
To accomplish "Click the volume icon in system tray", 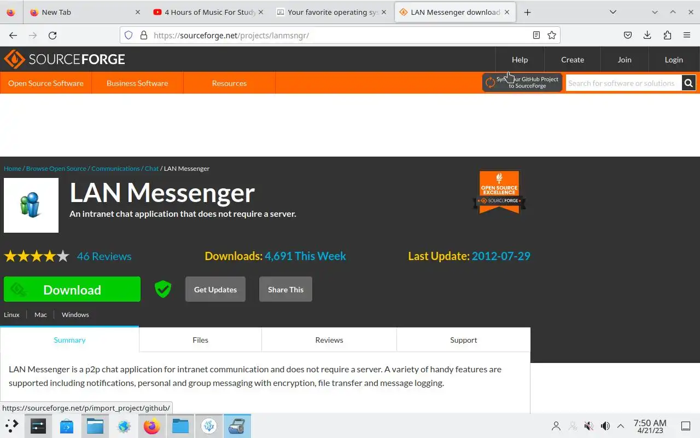I will coord(605,426).
